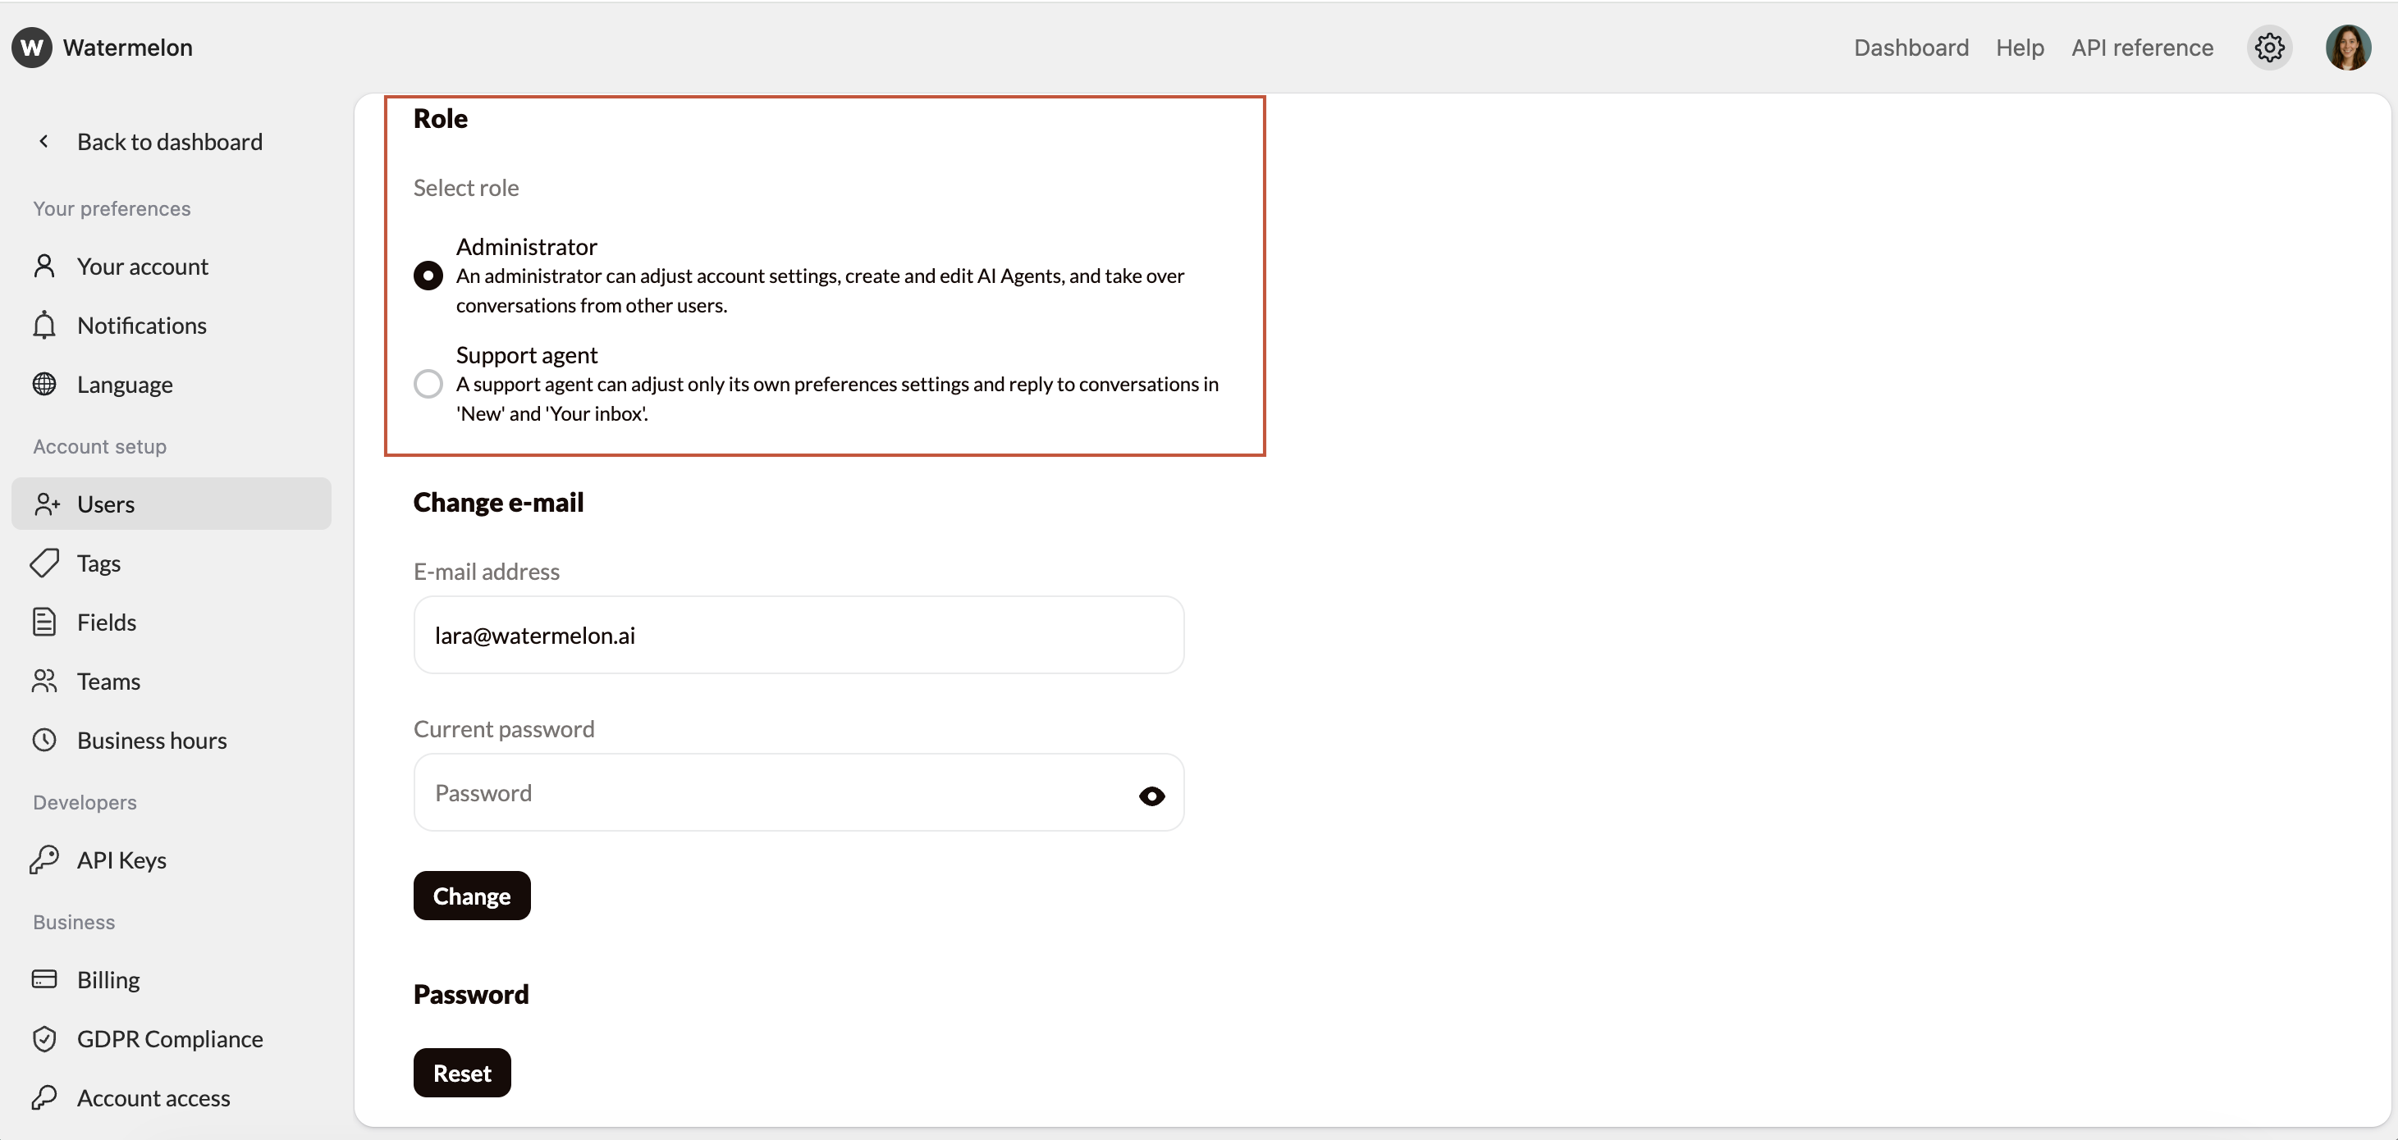Select the Support agent radio button
The height and width of the screenshot is (1140, 2398).
428,383
